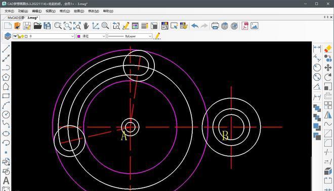Select the Linear dimension tool
Image resolution: width=334 pixels, height=191 pixels.
(x=317, y=49)
